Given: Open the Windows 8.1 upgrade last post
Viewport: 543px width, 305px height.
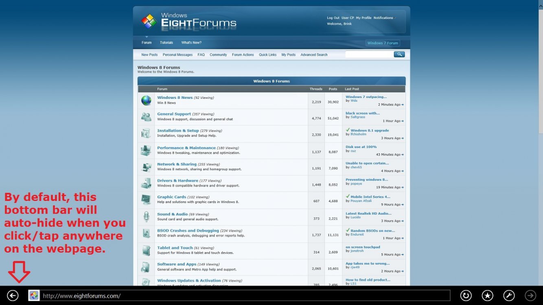Looking at the screenshot, I should coord(370,131).
